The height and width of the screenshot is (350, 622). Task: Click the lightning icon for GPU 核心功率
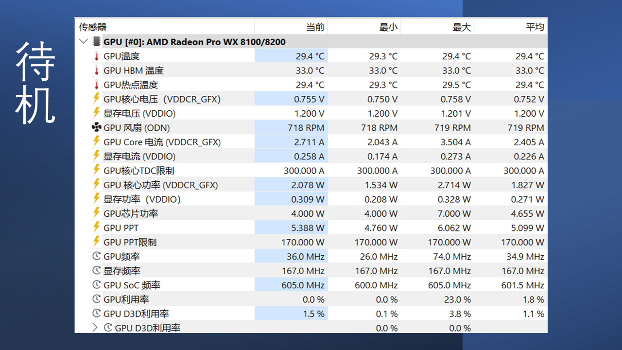tap(96, 185)
